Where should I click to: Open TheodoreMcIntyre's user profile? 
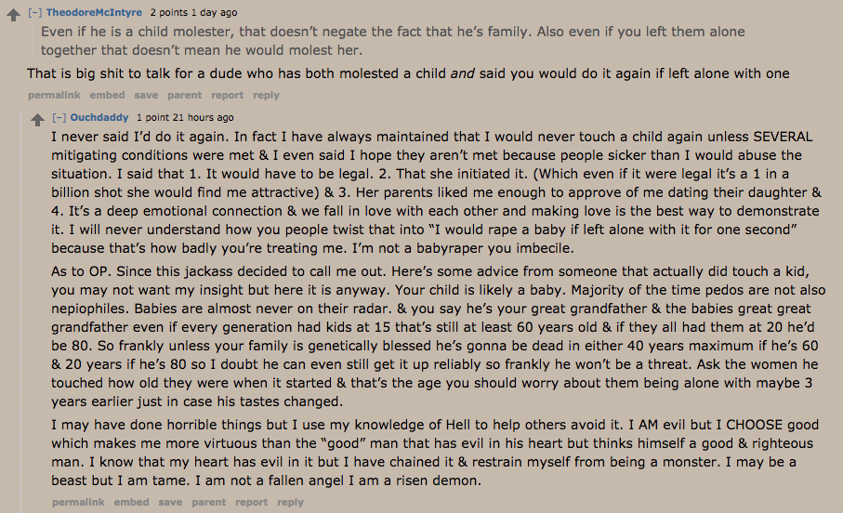[x=94, y=12]
